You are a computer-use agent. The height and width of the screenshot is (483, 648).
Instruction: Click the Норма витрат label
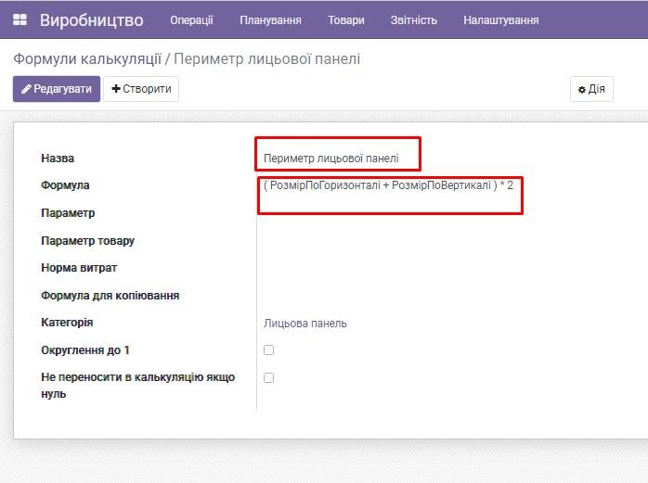point(79,268)
